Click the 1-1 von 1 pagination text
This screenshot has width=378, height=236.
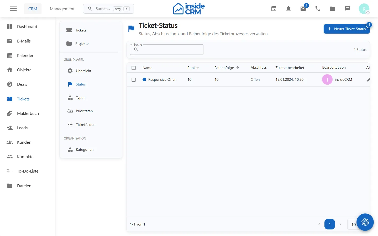click(138, 224)
